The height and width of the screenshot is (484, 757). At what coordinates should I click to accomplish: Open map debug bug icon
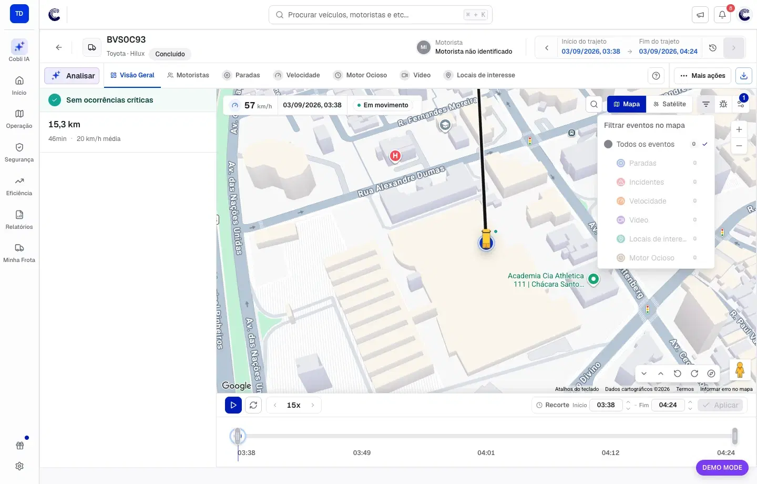723,104
